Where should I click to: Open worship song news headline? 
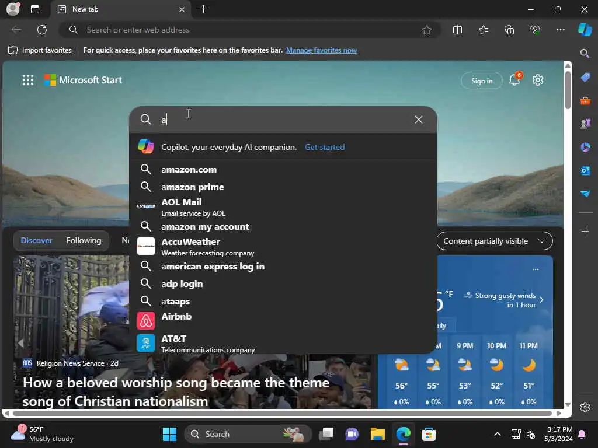pos(176,391)
